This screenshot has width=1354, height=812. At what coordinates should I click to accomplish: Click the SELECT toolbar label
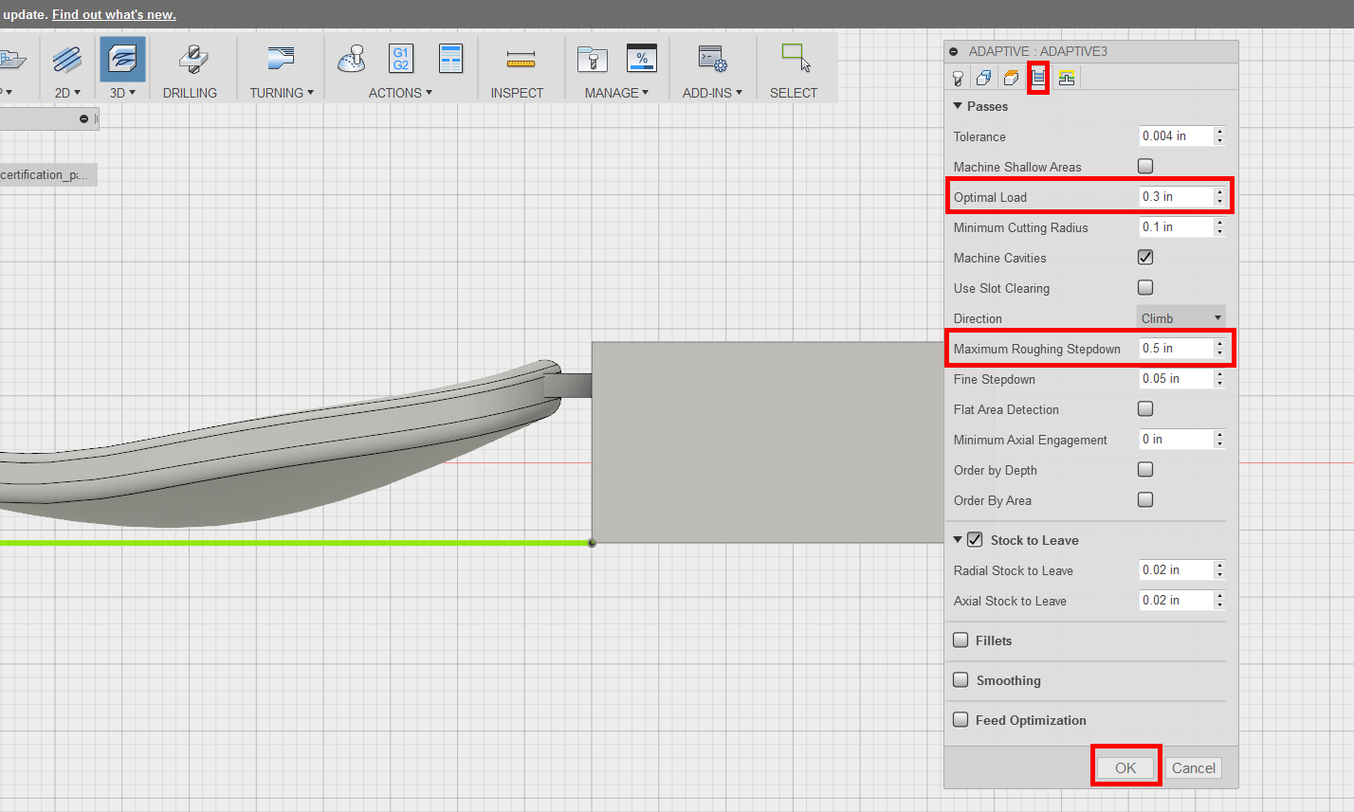click(x=794, y=93)
